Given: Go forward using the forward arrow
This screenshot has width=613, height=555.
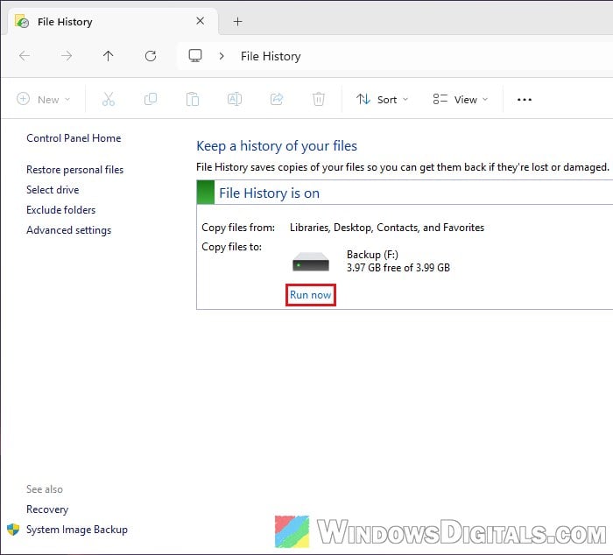Looking at the screenshot, I should point(67,56).
